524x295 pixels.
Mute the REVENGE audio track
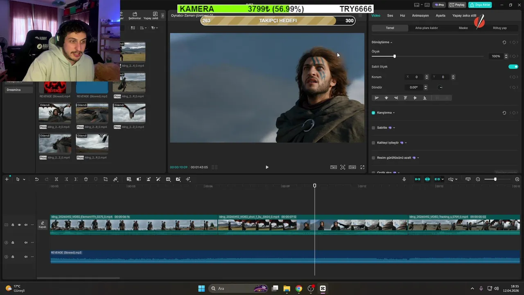coord(26,257)
